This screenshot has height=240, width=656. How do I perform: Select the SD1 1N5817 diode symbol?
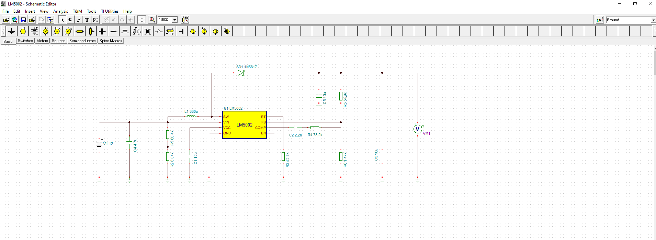[241, 73]
